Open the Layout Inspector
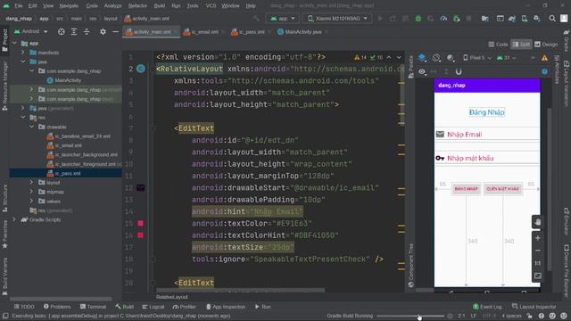The image size is (571, 321). 534,307
